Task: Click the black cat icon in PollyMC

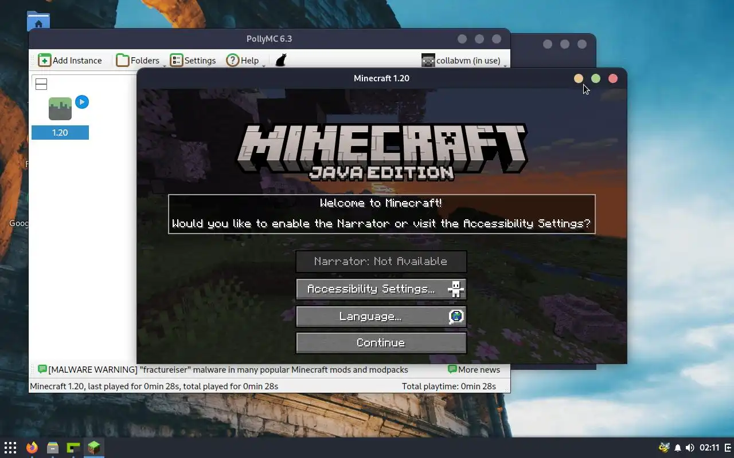Action: click(x=280, y=60)
